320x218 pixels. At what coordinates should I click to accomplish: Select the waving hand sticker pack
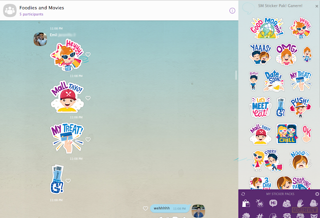[x=300, y=203]
